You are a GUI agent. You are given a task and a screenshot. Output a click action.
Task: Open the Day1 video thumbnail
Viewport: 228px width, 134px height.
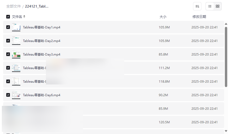(x=16, y=27)
